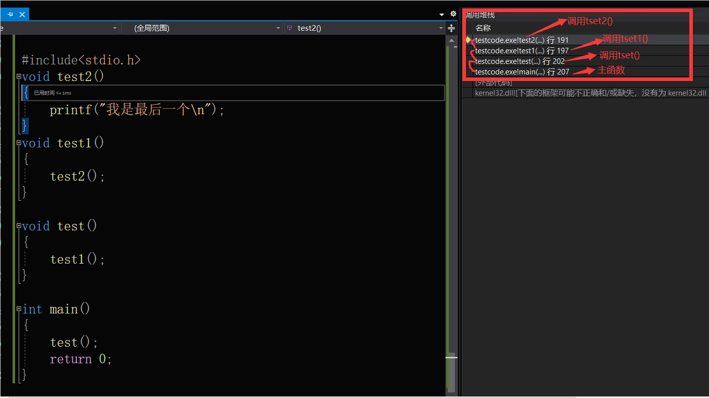Viewport: 709px width, 398px height.
Task: Collapse the void test() function block
Action: coord(19,226)
